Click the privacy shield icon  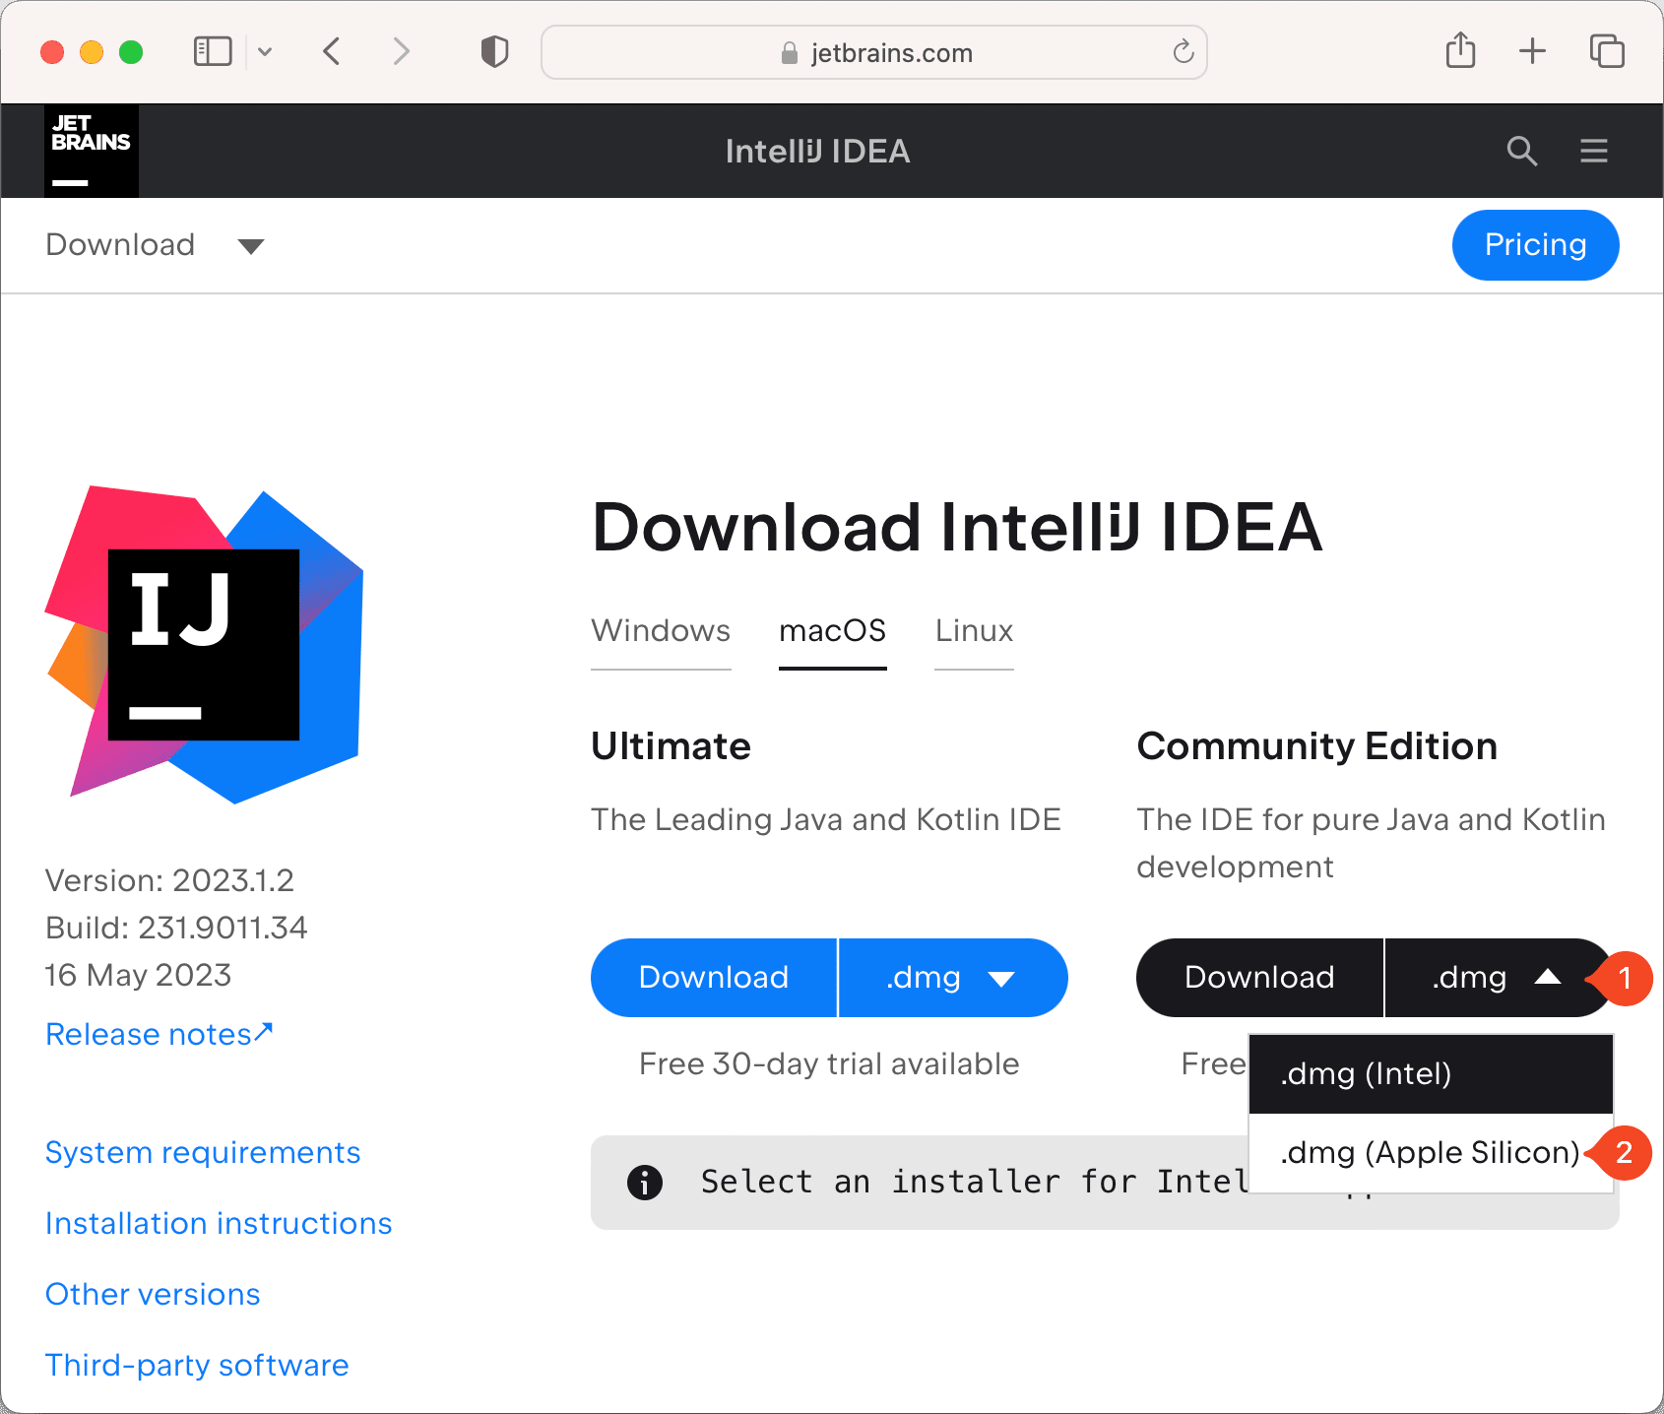pos(493,51)
